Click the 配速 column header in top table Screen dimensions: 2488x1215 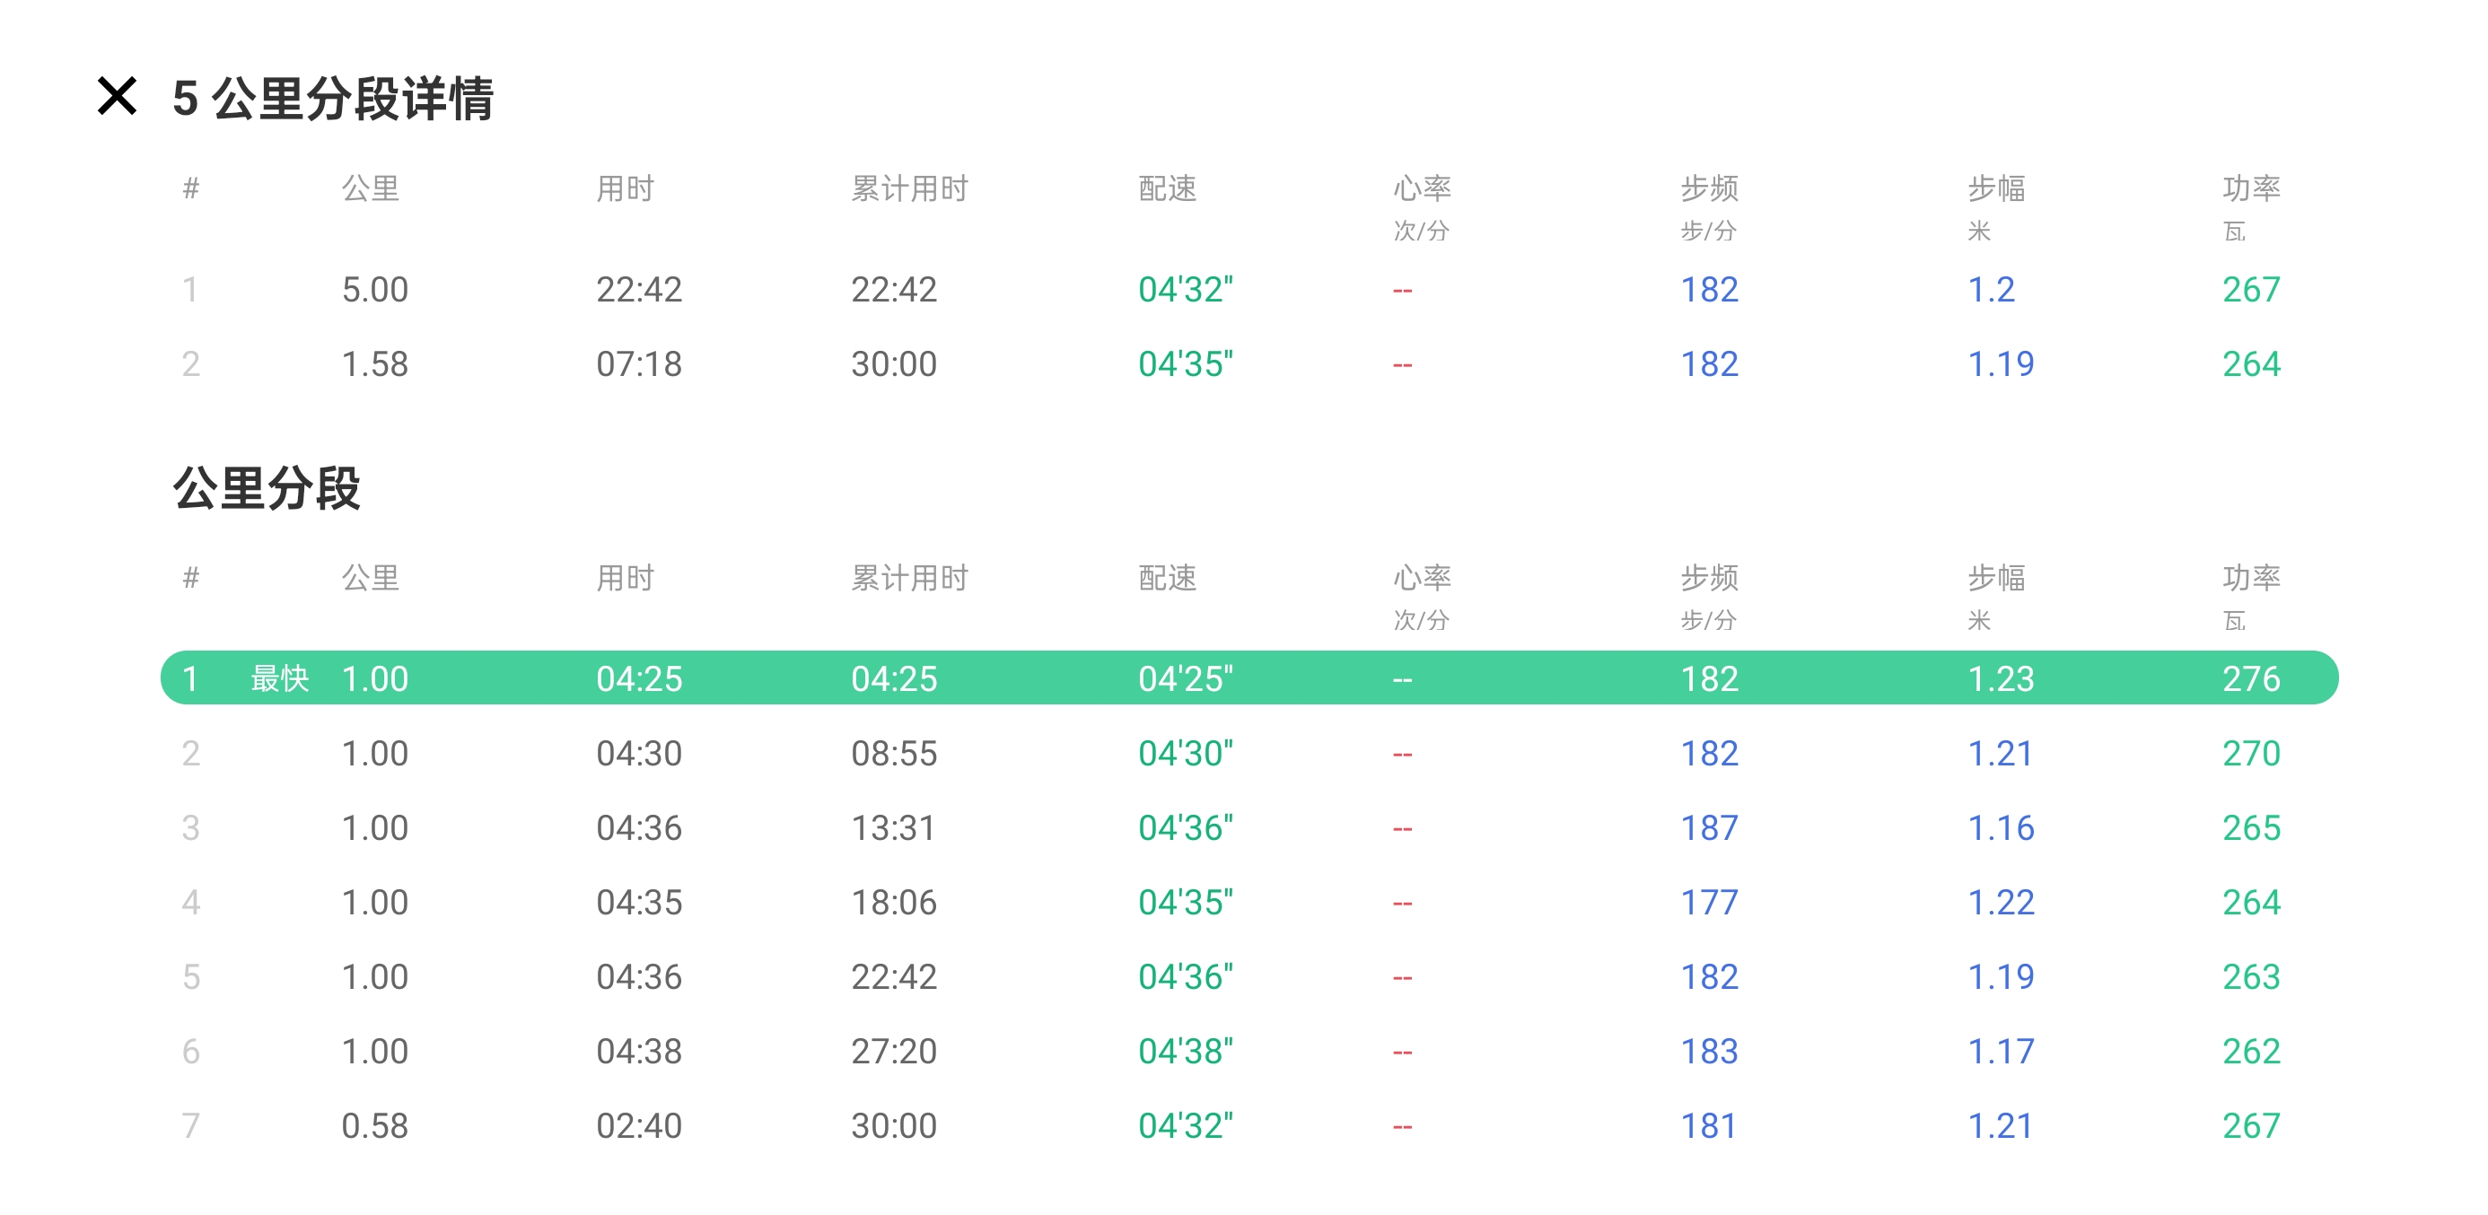[1167, 188]
